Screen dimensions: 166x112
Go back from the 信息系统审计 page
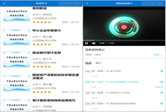pyautogui.click(x=87, y=4)
